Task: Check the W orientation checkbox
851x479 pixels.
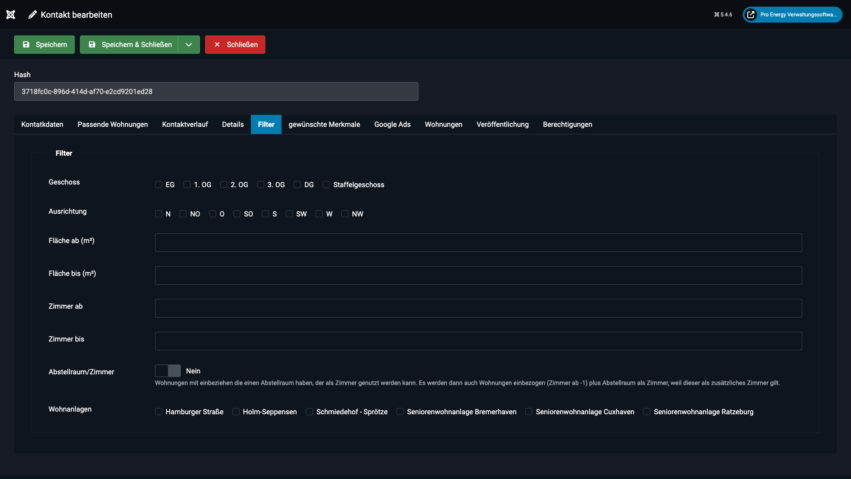Action: click(x=319, y=214)
